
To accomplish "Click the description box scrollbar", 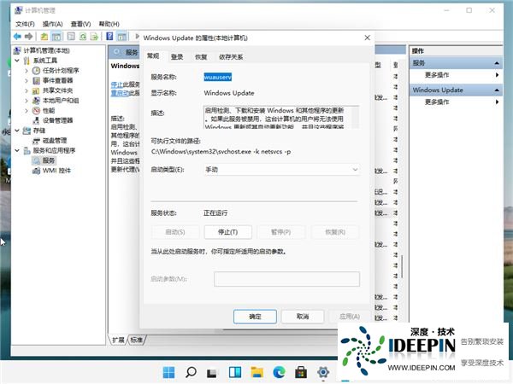I will tap(357, 117).
